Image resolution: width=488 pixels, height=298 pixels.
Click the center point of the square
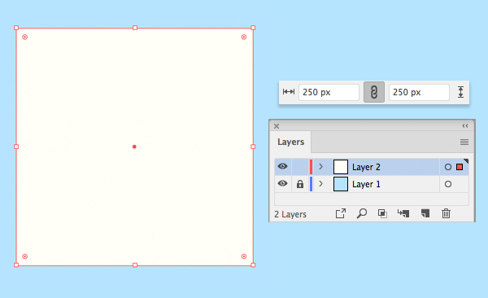pos(134,147)
